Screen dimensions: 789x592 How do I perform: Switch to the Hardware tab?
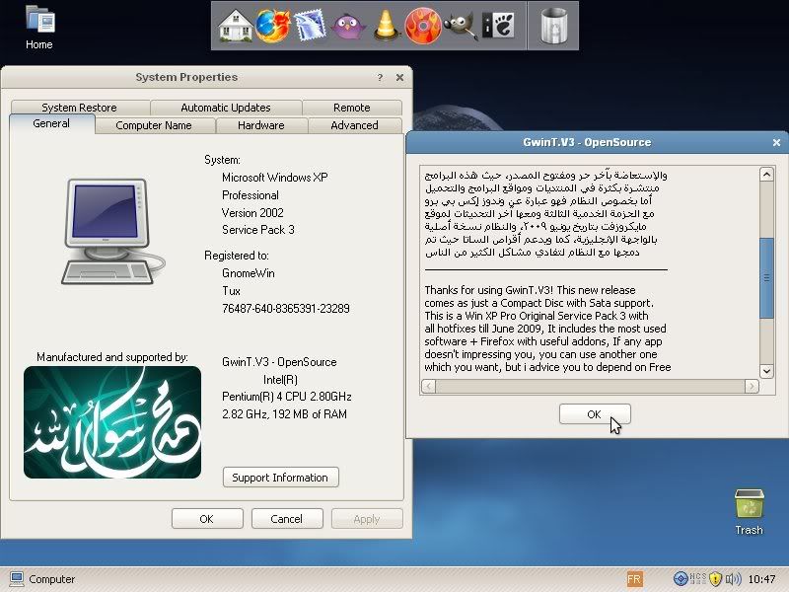[x=261, y=125]
